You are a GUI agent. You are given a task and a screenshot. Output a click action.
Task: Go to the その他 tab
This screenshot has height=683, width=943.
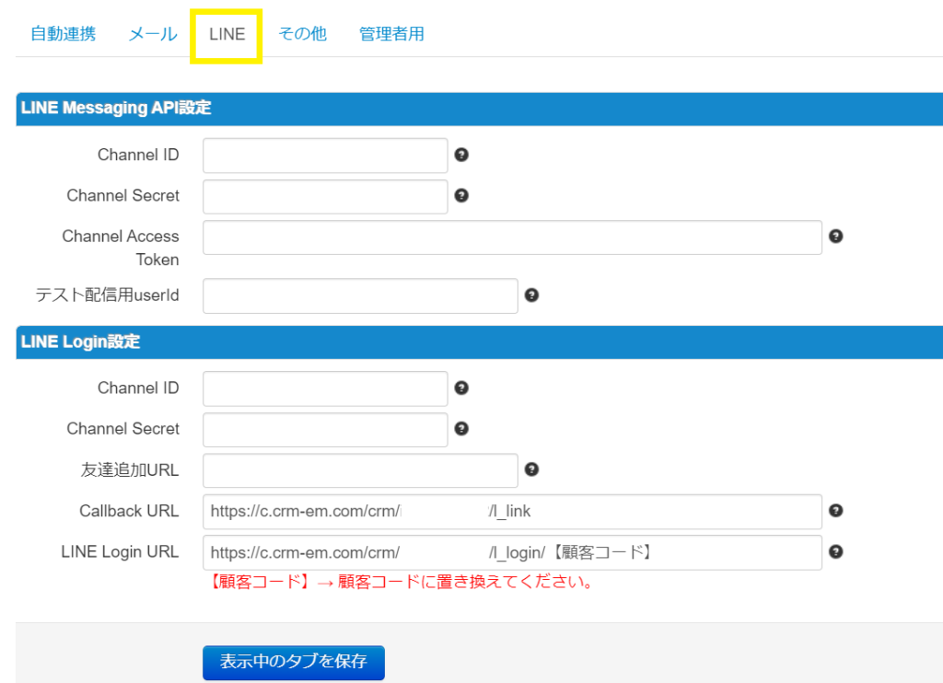pyautogui.click(x=302, y=35)
